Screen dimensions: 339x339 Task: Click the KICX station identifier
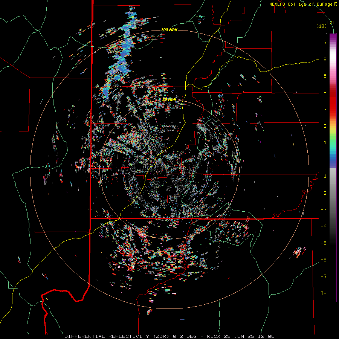click(x=214, y=336)
